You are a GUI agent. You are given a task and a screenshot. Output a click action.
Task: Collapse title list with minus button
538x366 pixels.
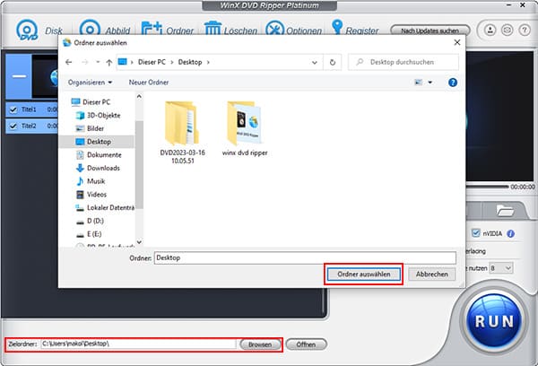[19, 76]
